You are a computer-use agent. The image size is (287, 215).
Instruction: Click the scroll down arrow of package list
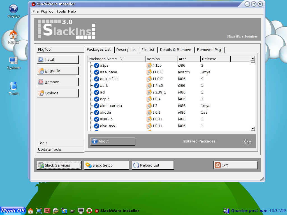click(x=253, y=129)
